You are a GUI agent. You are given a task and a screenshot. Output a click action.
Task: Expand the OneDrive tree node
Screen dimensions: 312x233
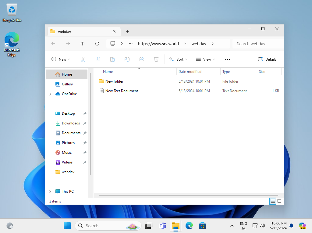(50, 94)
